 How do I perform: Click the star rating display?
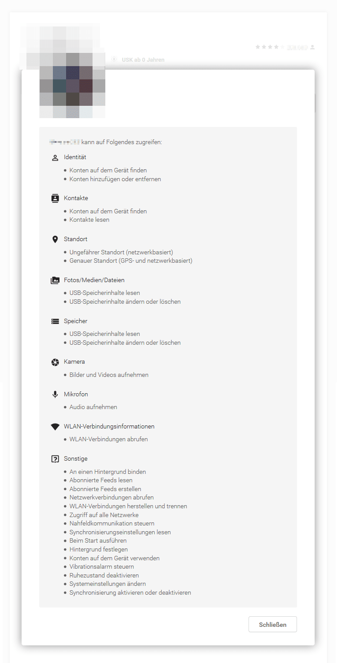[270, 47]
